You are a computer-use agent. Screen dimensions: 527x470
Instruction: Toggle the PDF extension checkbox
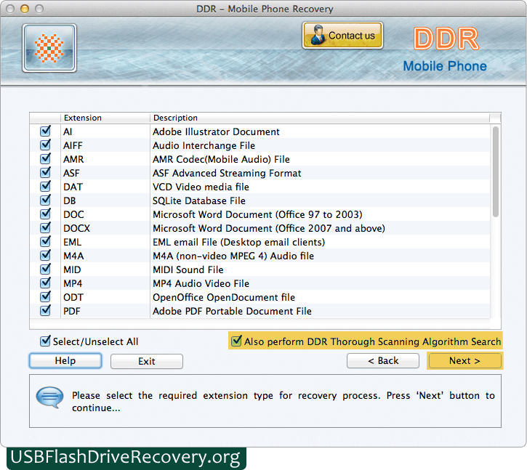45,310
